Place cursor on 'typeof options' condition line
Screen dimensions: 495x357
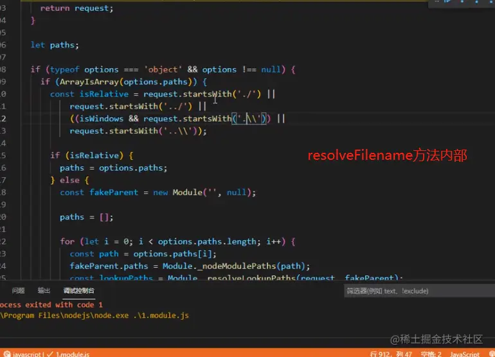coord(163,69)
